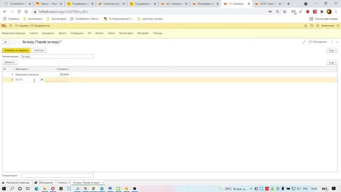Open the рабочие ссылки bookmarks folder
Viewport: 341px width, 192px height.
tap(150, 19)
